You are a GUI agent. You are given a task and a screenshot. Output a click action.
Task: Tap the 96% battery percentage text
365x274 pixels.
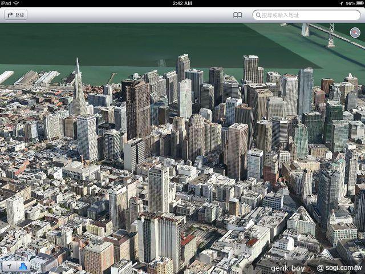point(347,3)
